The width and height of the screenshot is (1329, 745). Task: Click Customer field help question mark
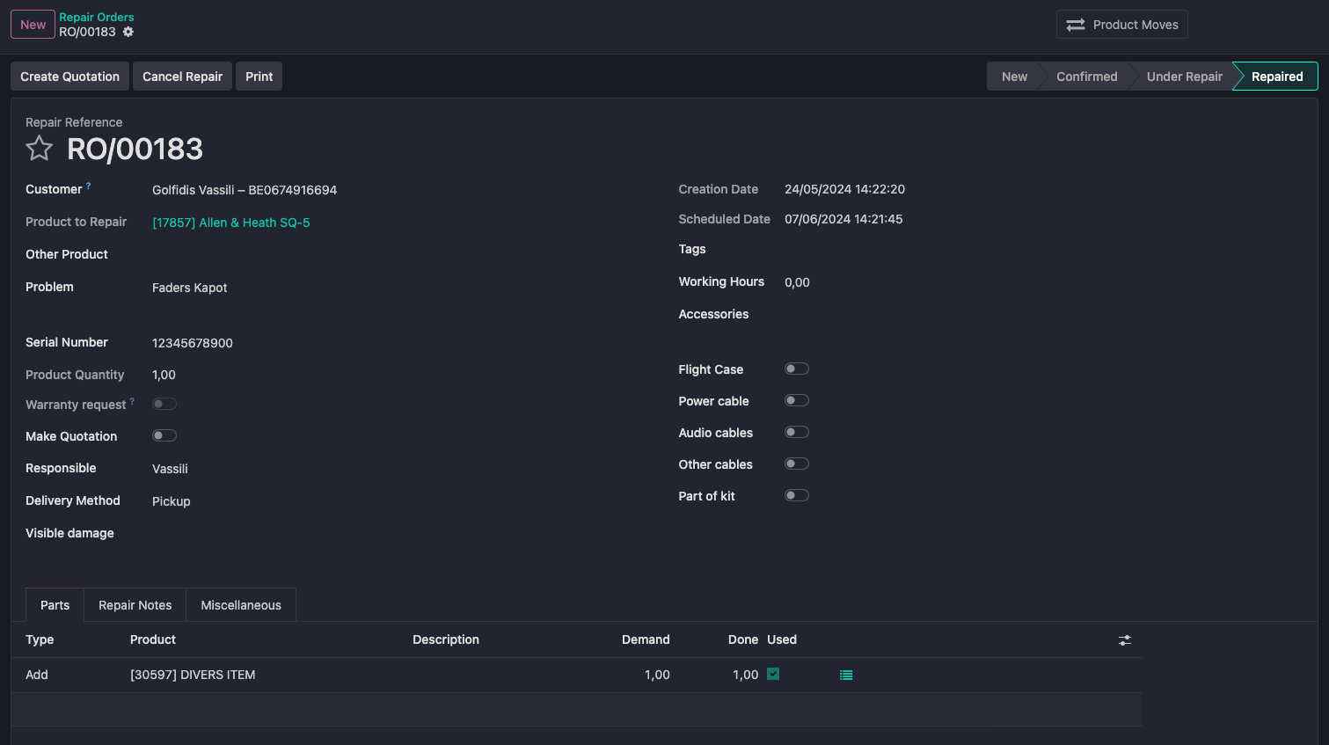coord(88,186)
